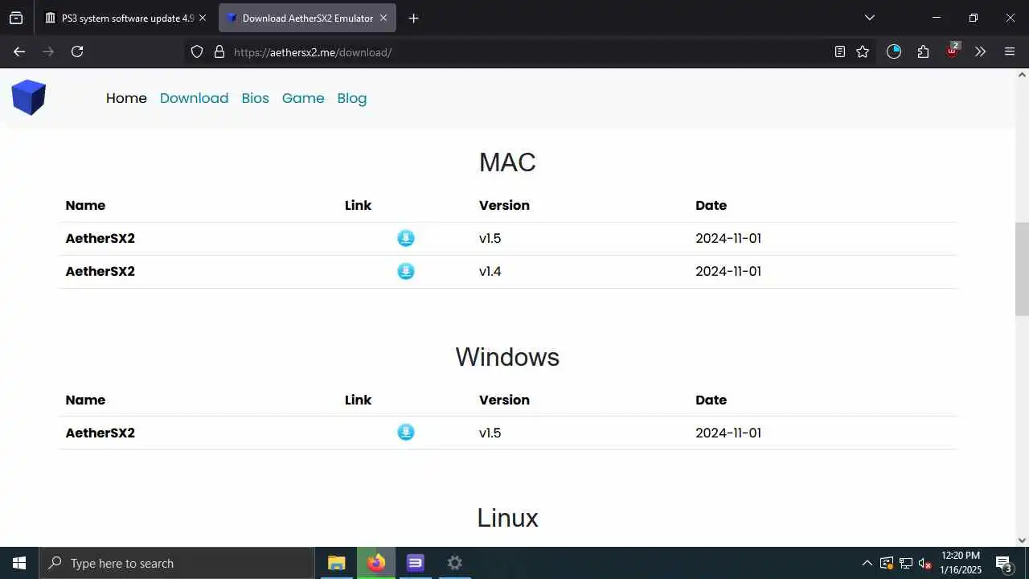Go back to the previous page
The height and width of the screenshot is (579, 1029).
19,51
